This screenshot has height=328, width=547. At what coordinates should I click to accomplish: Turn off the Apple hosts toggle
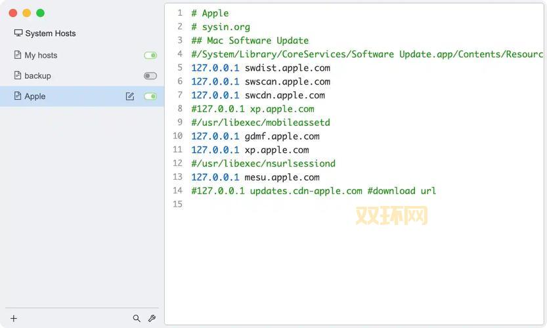(x=150, y=96)
